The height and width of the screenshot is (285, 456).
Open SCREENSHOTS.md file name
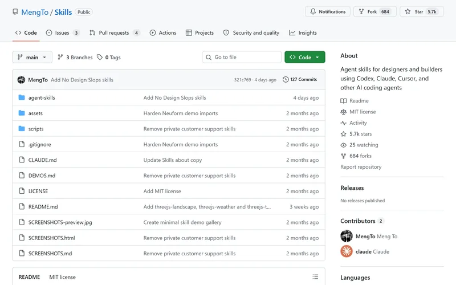50,253
